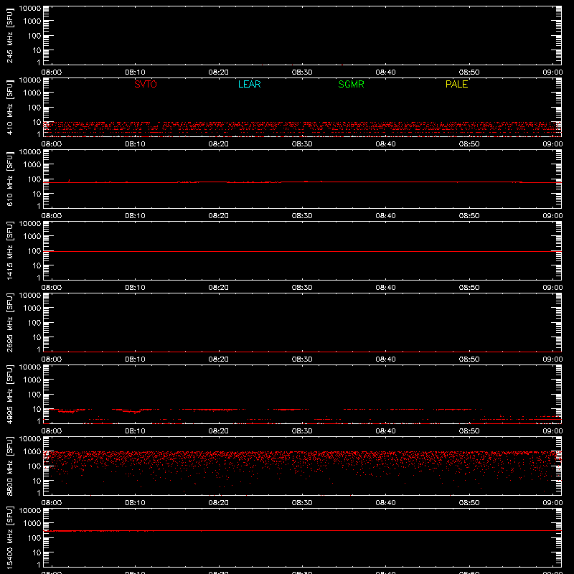Click the LEAR station label
The height and width of the screenshot is (574, 574).
(x=249, y=84)
